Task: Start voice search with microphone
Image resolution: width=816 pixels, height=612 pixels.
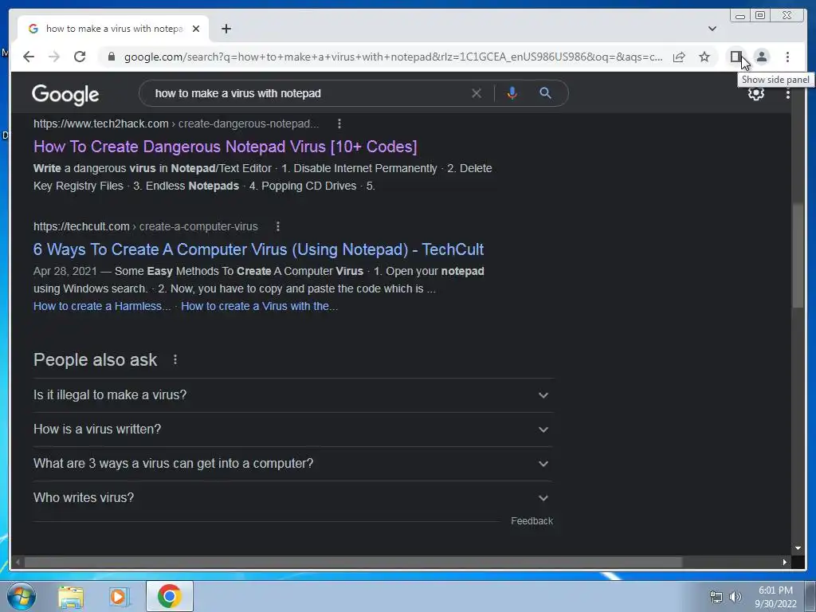Action: [x=512, y=93]
